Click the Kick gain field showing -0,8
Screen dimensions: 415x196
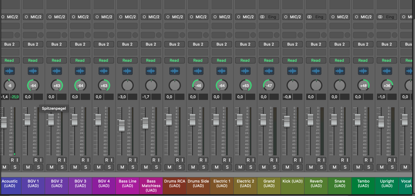pos(287,97)
